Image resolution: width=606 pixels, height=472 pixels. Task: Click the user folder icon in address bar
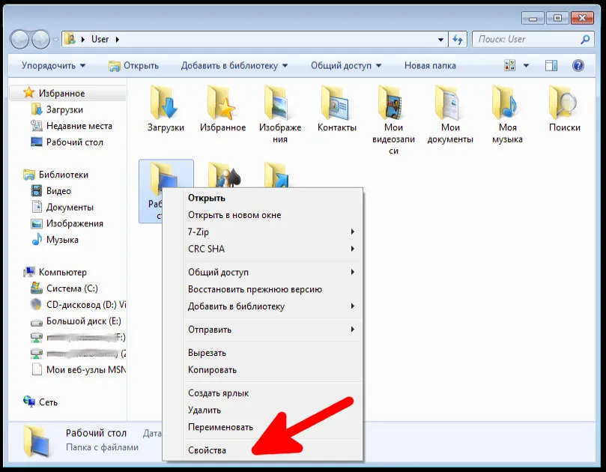point(70,39)
